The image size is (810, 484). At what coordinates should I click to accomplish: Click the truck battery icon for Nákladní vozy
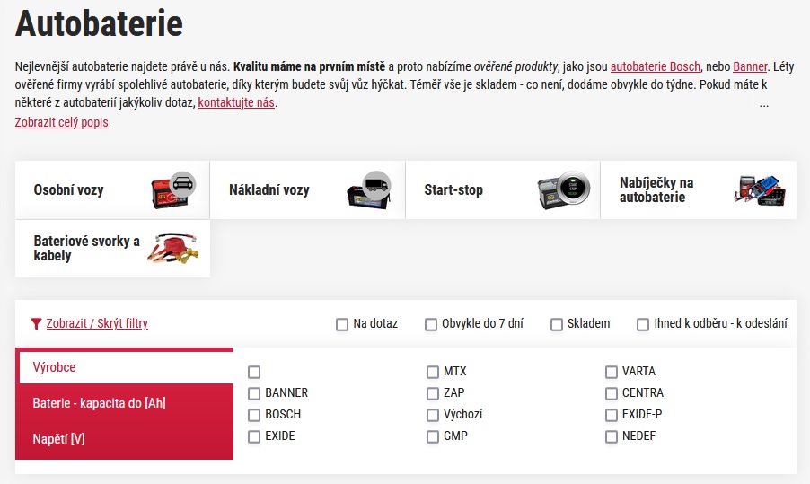368,189
